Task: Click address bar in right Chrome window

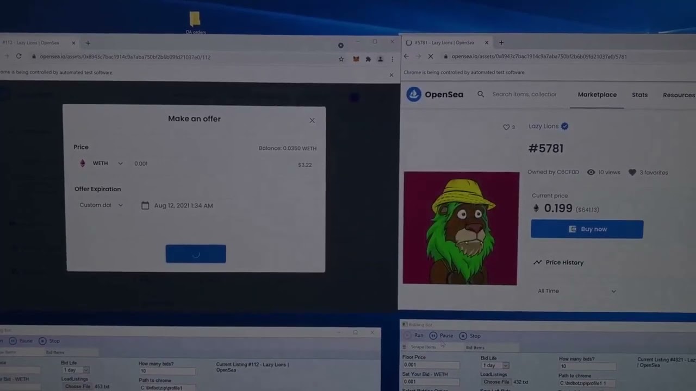Action: pyautogui.click(x=565, y=56)
